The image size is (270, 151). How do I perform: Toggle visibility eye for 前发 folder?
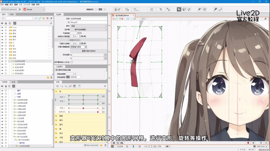pyautogui.click(x=2, y=55)
